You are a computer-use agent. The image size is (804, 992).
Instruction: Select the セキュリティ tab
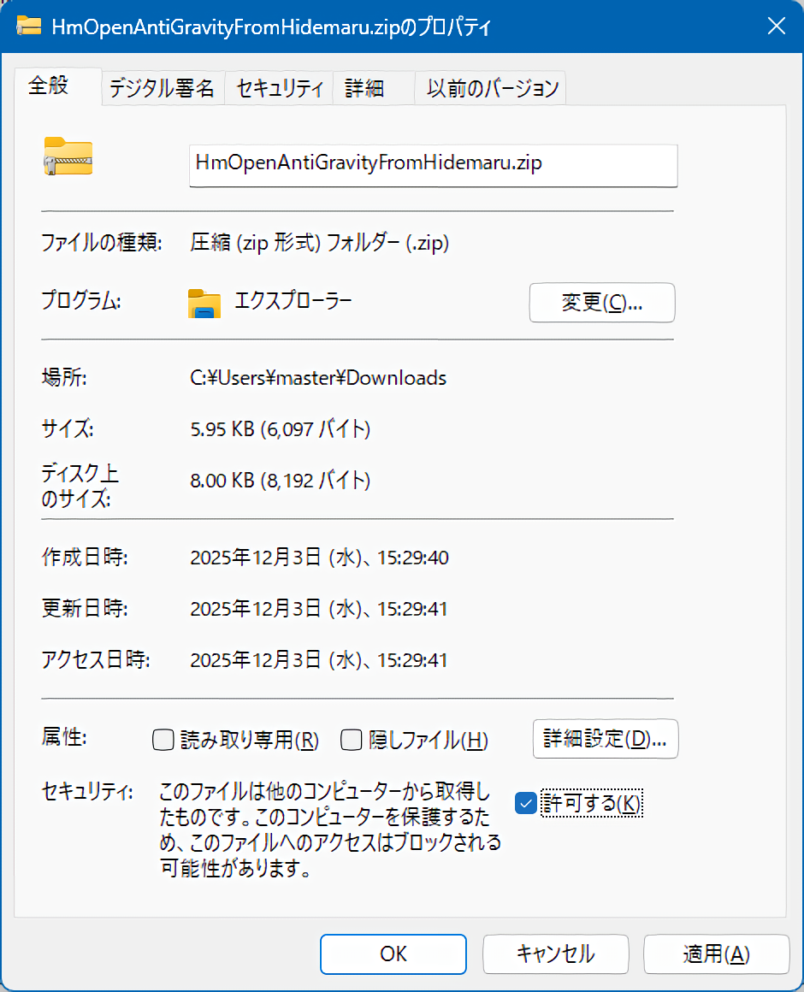pyautogui.click(x=279, y=88)
